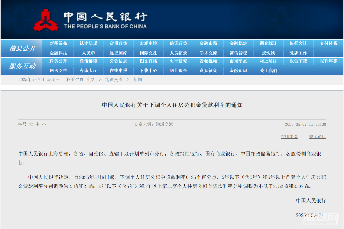
Task: Open the 下载中心 menu item
Action: click(148, 71)
